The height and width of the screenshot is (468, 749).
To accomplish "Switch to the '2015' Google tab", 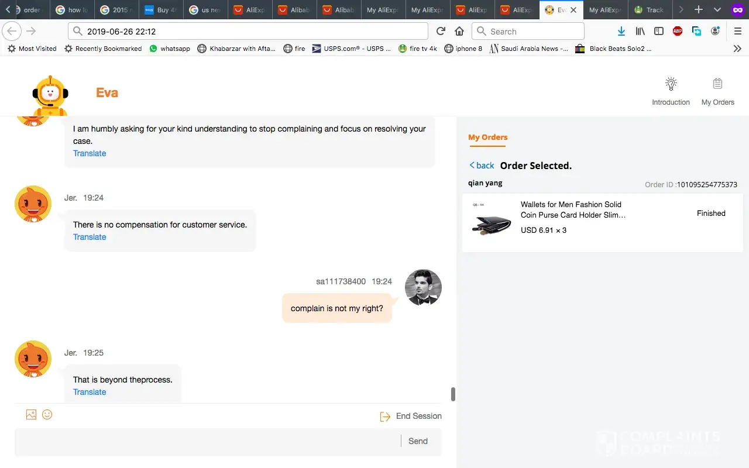I will (x=117, y=10).
